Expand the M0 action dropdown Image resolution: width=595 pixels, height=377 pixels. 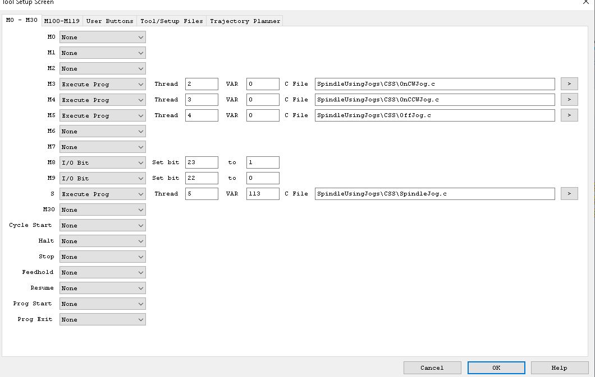tap(102, 38)
